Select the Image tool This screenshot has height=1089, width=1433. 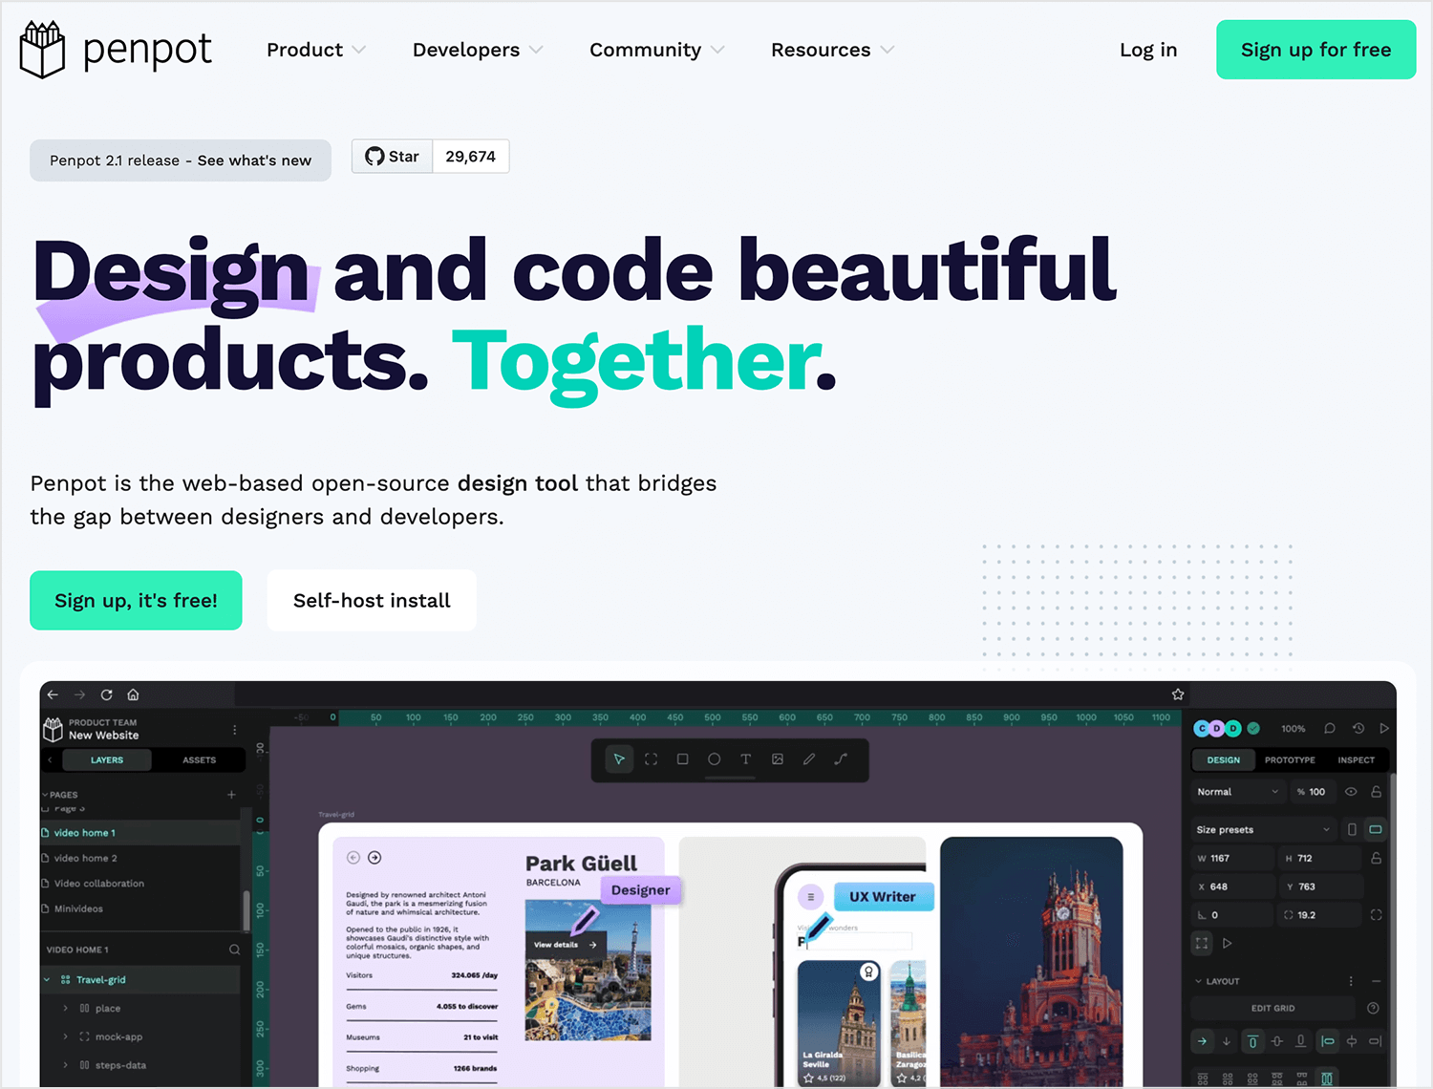(x=778, y=759)
